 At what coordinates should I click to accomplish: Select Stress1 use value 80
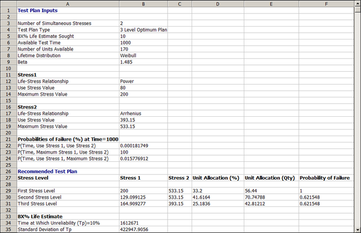[x=143, y=88]
